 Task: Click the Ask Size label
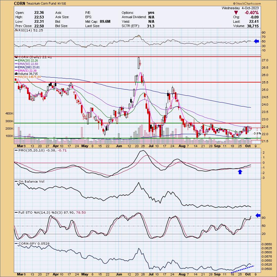pos(62,17)
